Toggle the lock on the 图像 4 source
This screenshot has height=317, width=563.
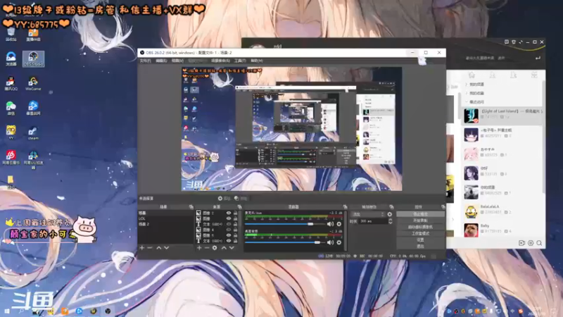235,230
